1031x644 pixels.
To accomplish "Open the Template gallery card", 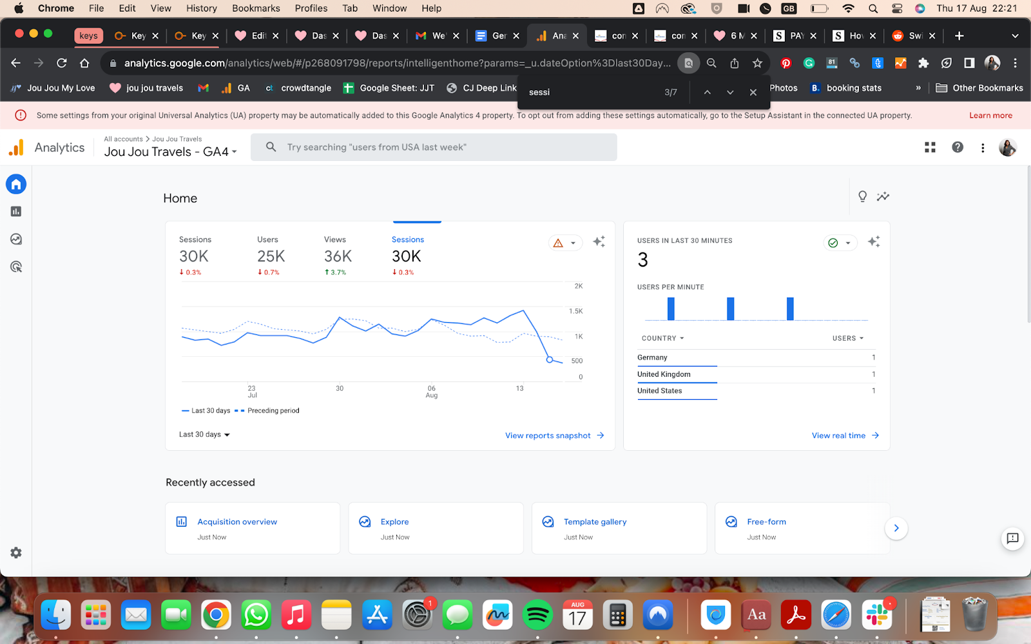I will 619,528.
